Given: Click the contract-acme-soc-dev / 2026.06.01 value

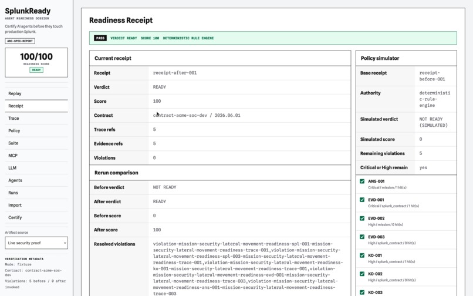Looking at the screenshot, I should pos(197,115).
